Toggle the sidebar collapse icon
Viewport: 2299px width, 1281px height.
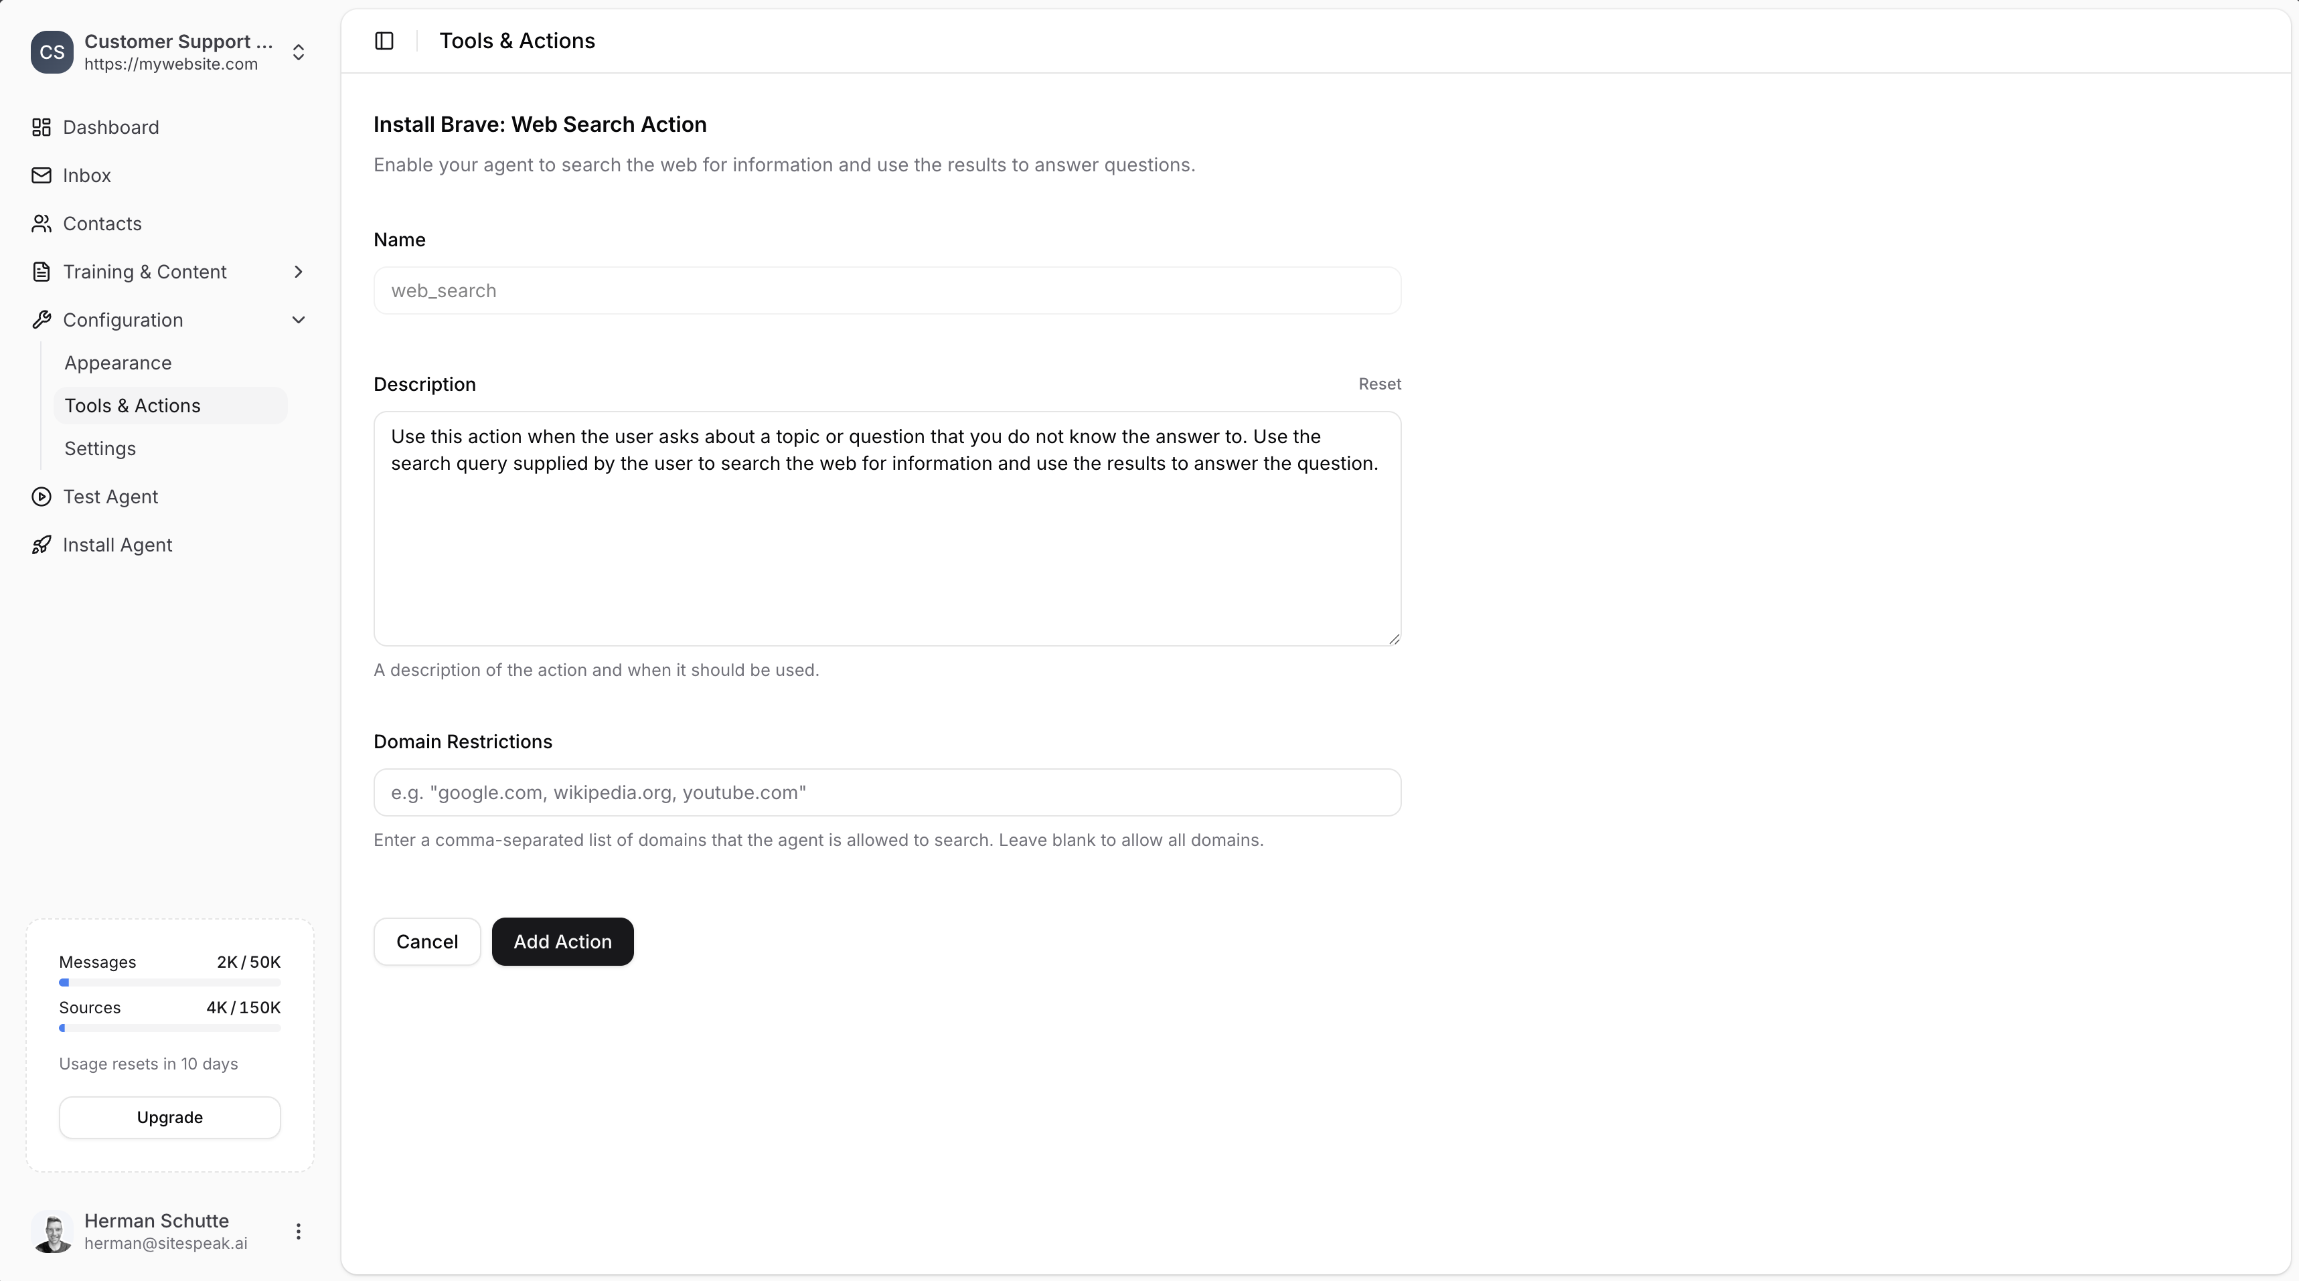tap(384, 40)
